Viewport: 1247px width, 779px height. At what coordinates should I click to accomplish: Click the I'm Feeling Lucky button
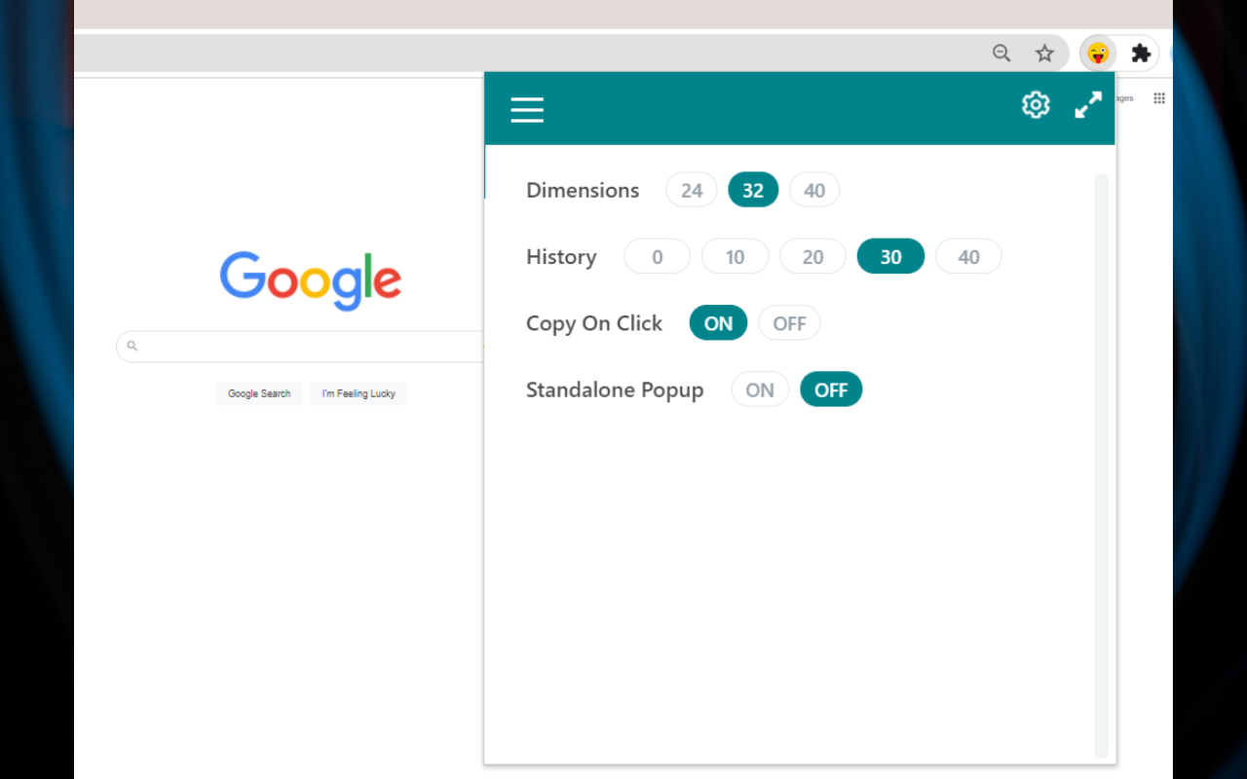[359, 393]
